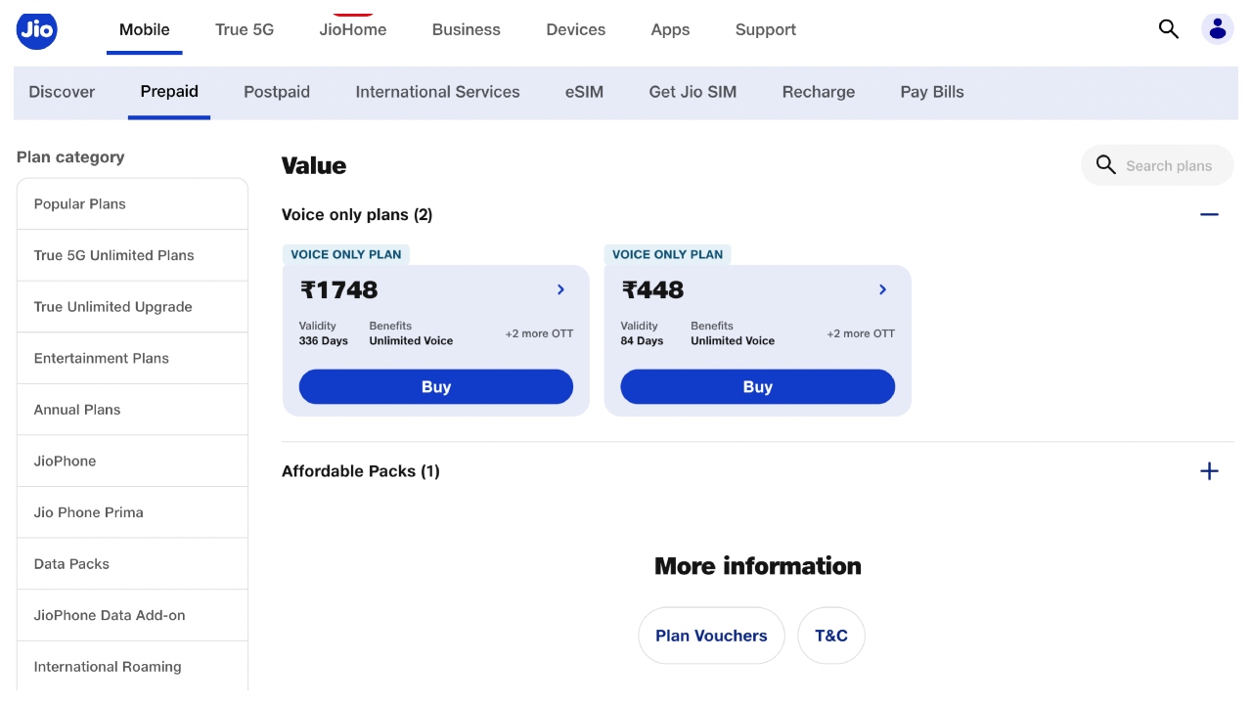Open the T&C information button

pos(830,636)
